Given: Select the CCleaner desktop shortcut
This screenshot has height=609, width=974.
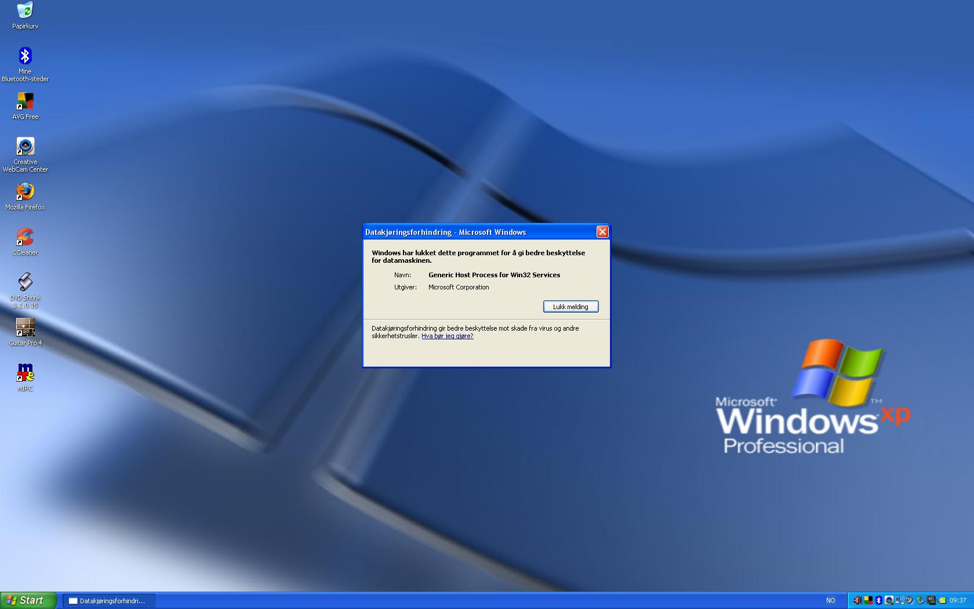Looking at the screenshot, I should pos(25,242).
